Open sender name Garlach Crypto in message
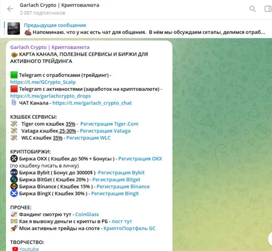Viewport: 272px width, 251px height. click(50, 47)
